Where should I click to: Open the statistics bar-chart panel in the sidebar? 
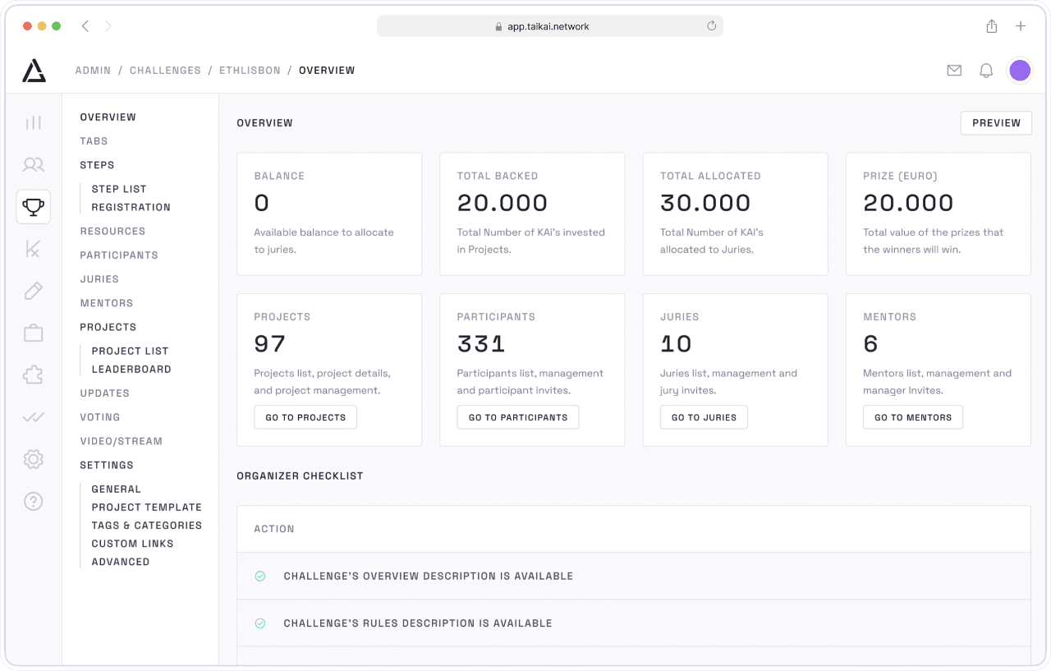point(33,122)
